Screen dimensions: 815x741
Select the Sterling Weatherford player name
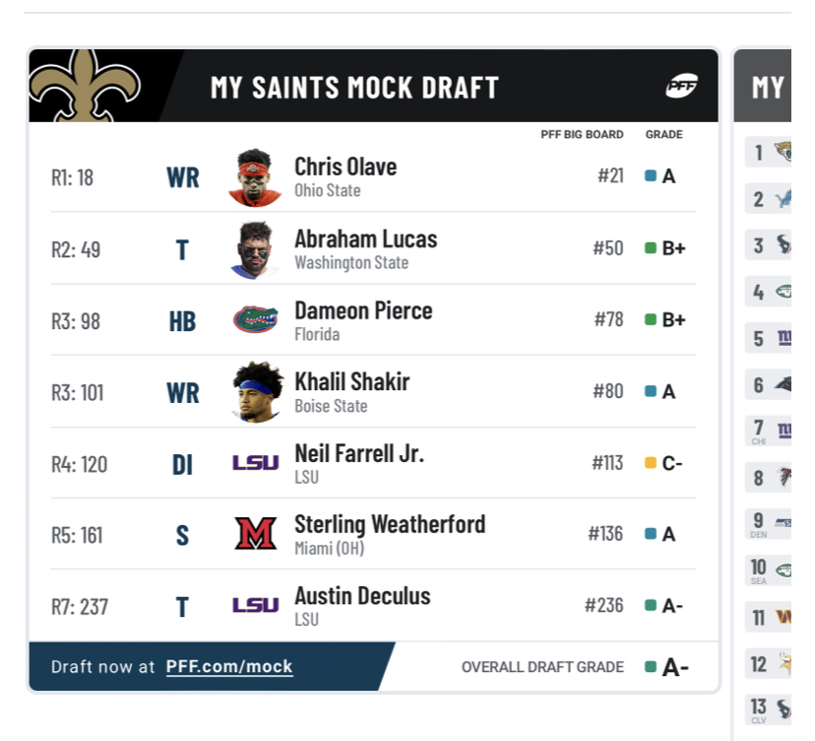[x=390, y=524]
